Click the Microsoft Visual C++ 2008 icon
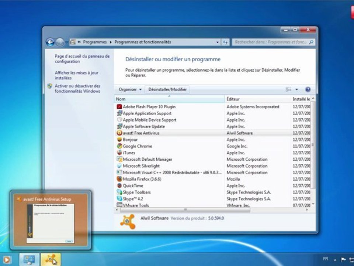The image size is (354, 266). [x=119, y=173]
